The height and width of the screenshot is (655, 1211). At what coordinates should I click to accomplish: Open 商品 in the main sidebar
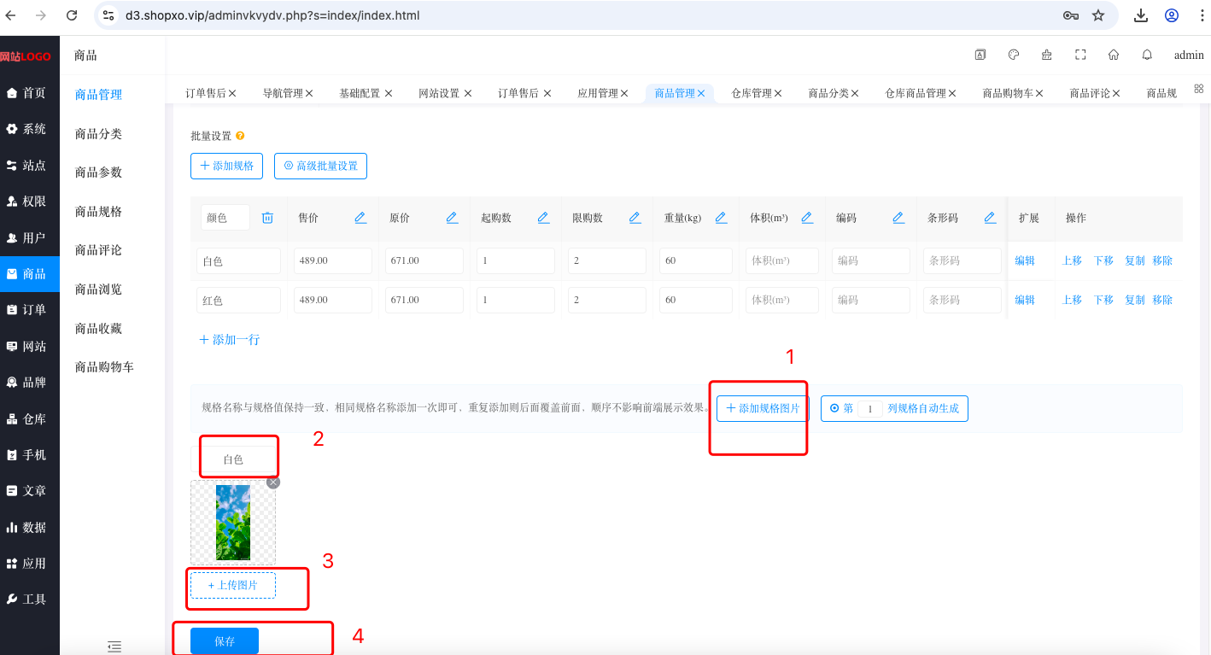(30, 274)
